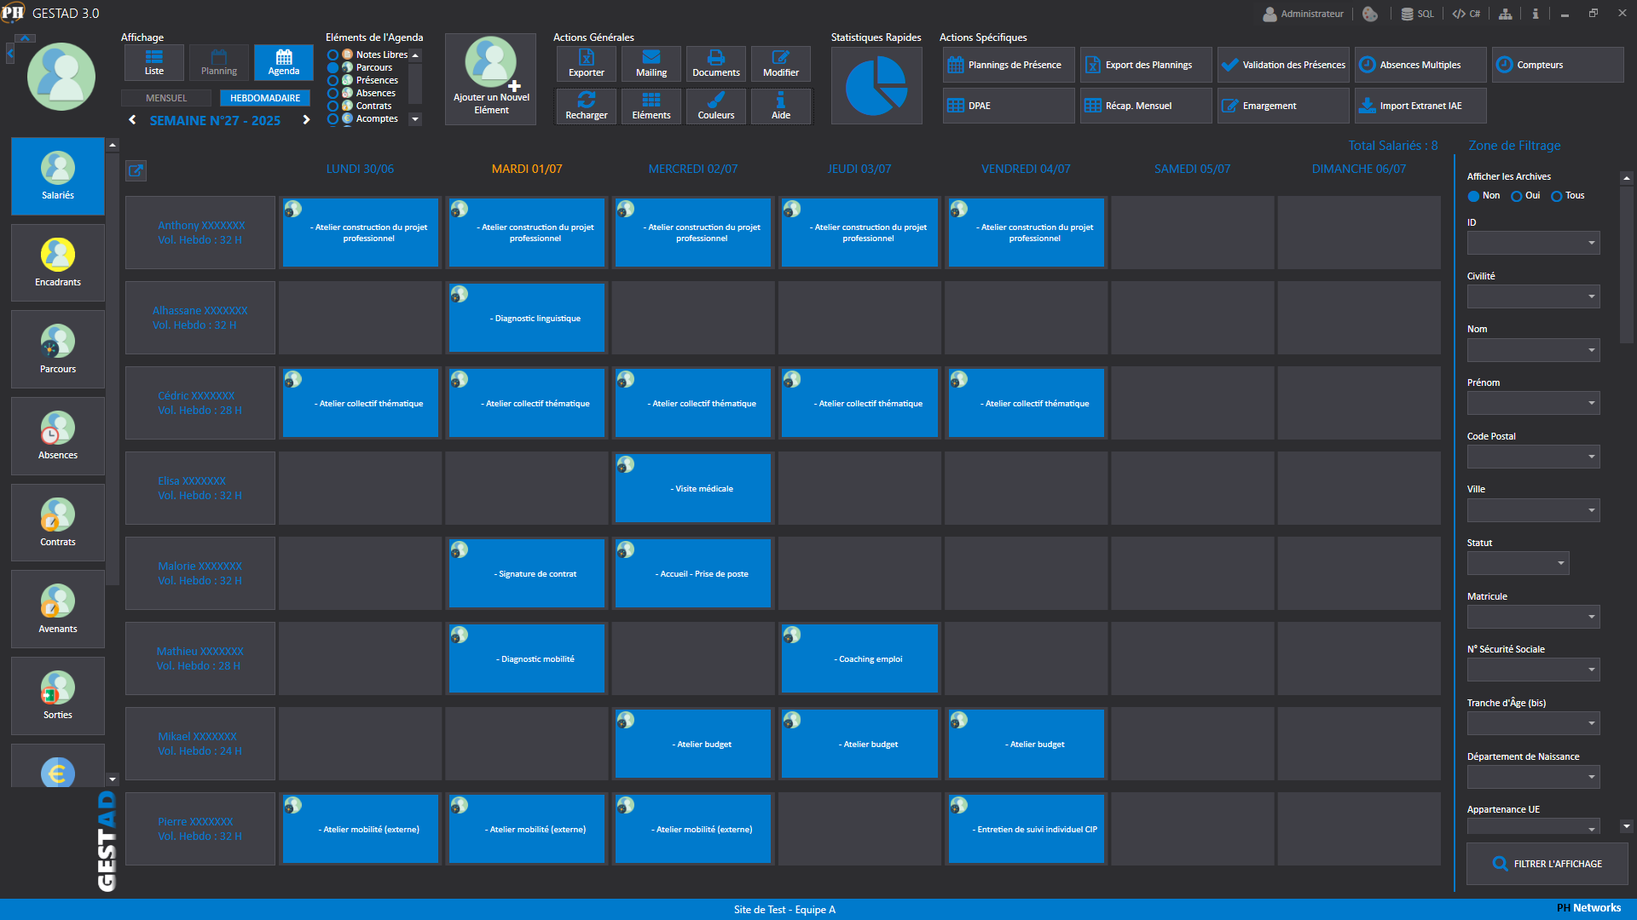Screen dimensions: 1637x920
Task: Open the Tranche d'Âge (bis) dropdown
Action: tap(1533, 723)
